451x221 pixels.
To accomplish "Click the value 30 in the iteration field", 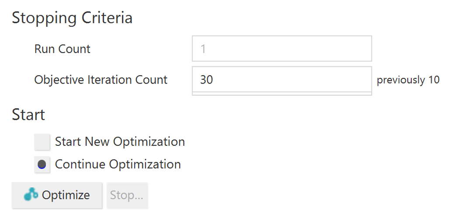I will (207, 80).
